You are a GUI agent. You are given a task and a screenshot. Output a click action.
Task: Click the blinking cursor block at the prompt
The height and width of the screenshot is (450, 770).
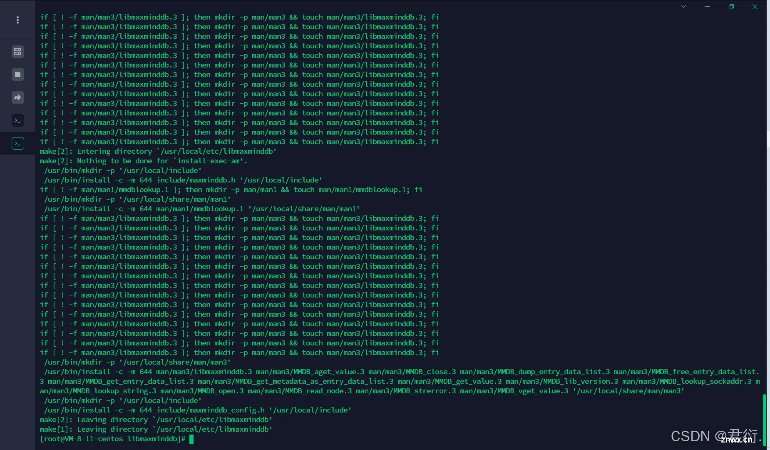point(191,439)
